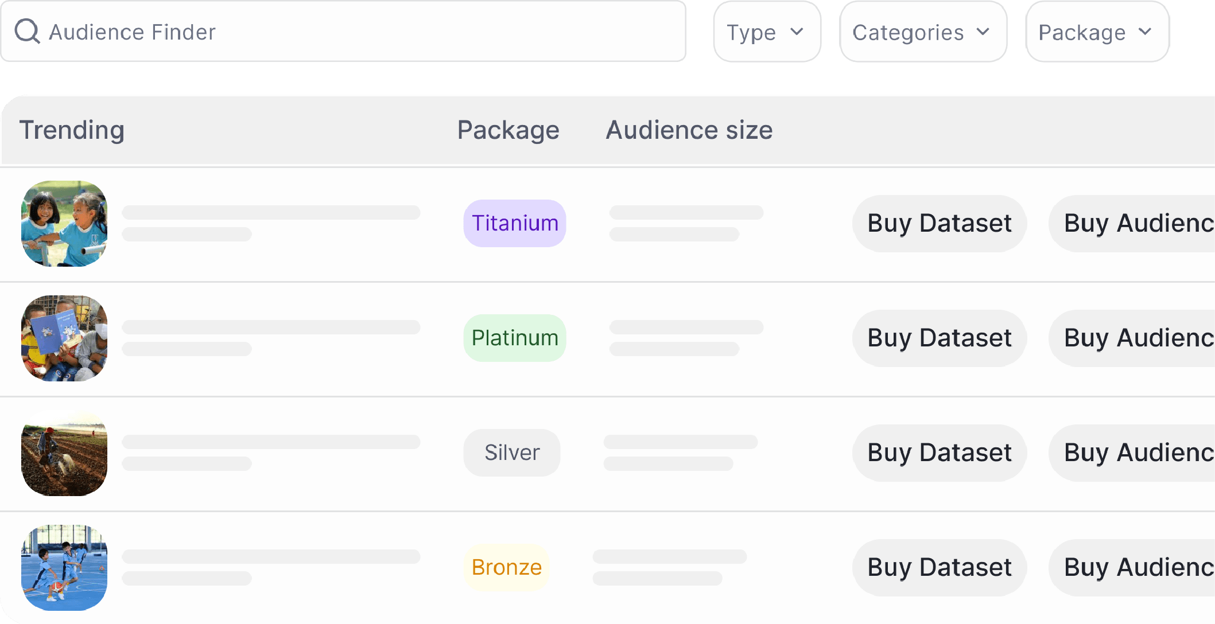Click the Audience size column header

click(x=689, y=130)
